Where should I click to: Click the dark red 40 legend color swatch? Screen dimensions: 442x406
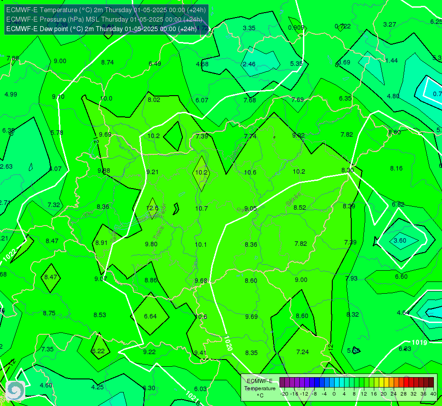pyautogui.click(x=431, y=383)
